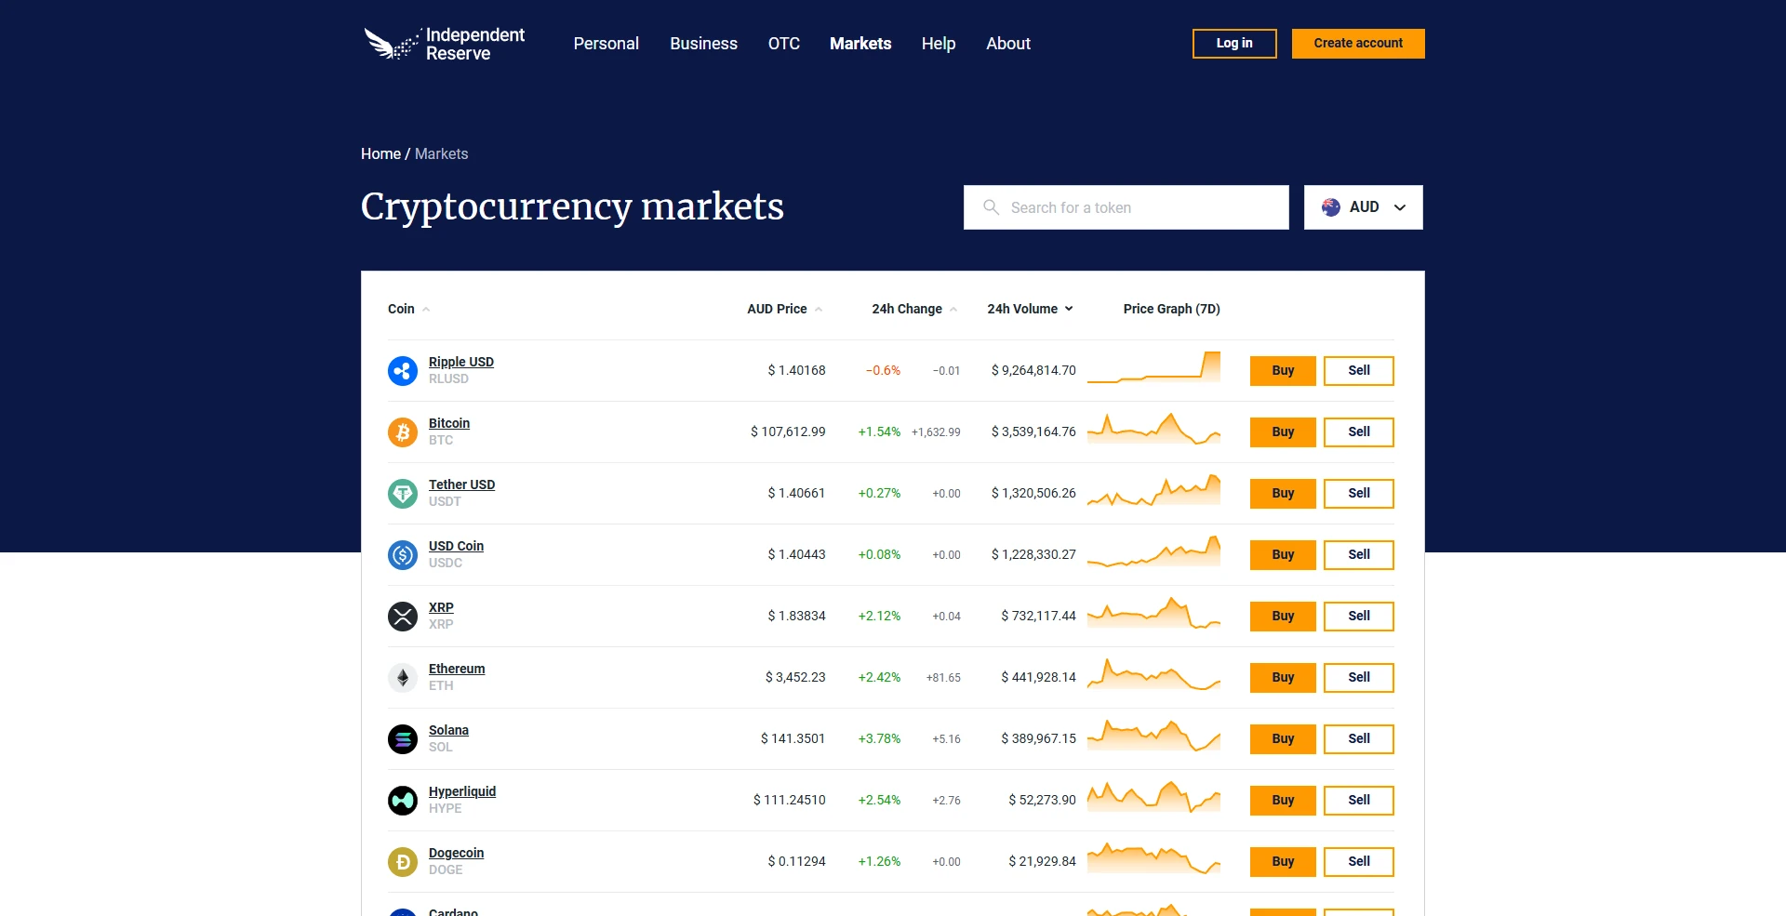The width and height of the screenshot is (1786, 916).
Task: Open the Hyperliquid link
Action: pyautogui.click(x=462, y=791)
